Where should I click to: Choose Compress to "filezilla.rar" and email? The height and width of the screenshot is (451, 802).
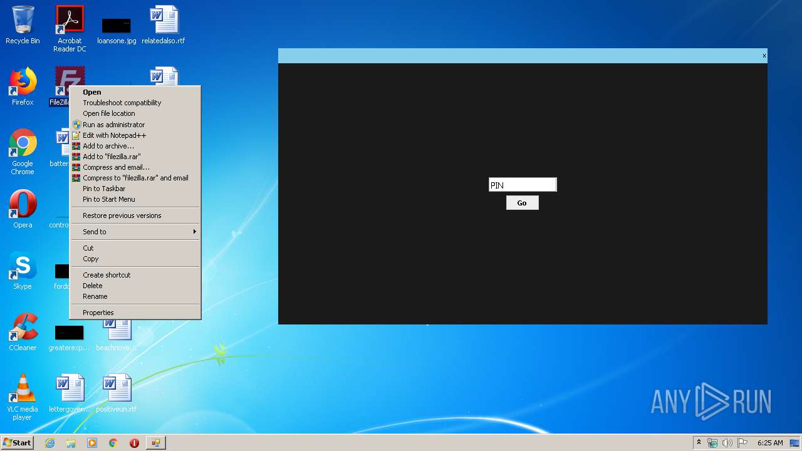[135, 178]
